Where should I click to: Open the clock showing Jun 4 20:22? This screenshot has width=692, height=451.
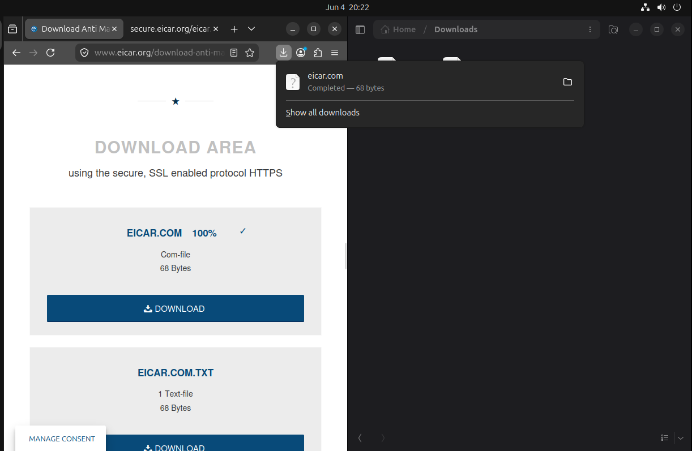point(348,7)
